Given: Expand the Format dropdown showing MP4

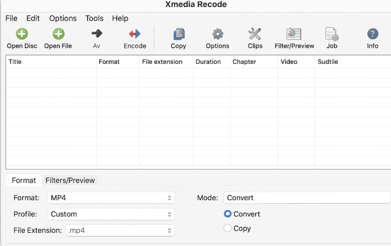Looking at the screenshot, I should click(x=111, y=198).
